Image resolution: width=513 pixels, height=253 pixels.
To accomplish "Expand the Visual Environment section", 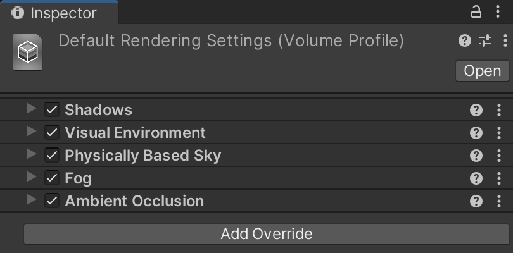I will 31,132.
